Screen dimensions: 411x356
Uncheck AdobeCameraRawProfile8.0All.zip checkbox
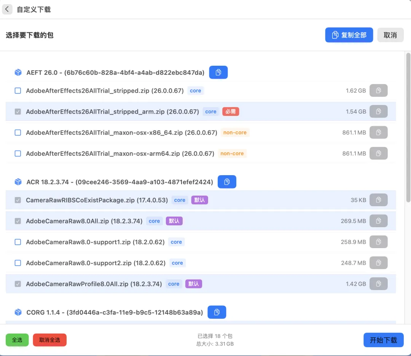[18, 284]
